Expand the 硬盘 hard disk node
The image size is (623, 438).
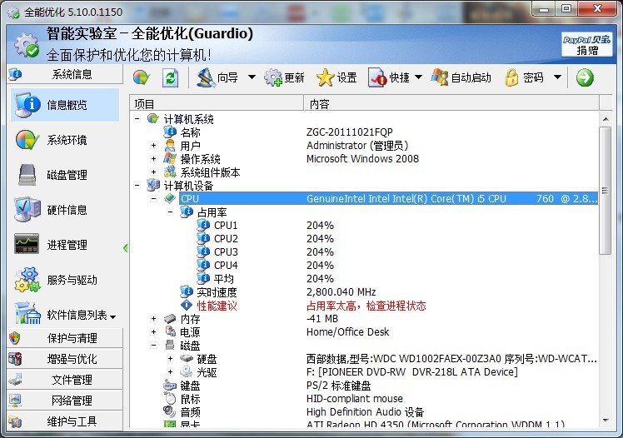pyautogui.click(x=170, y=359)
